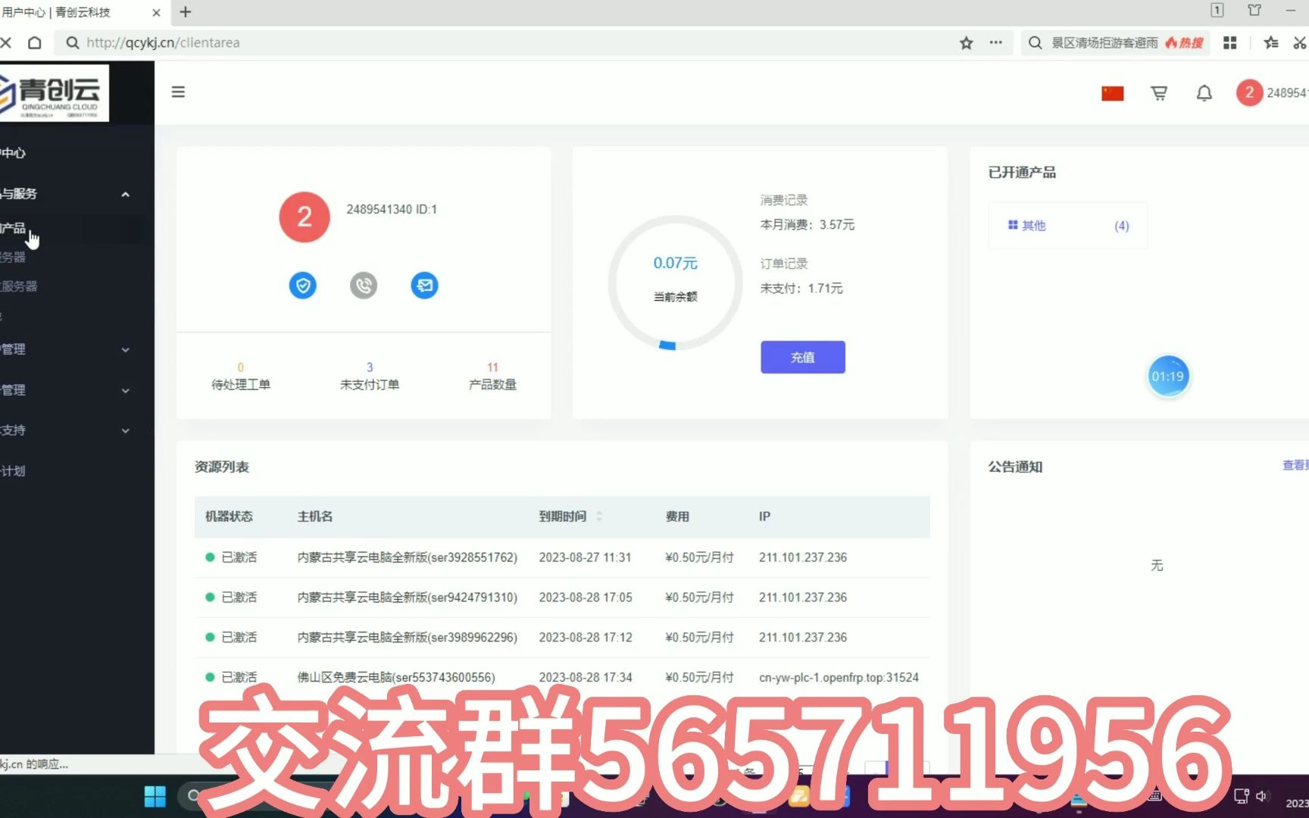The width and height of the screenshot is (1309, 818).
Task: Open the notifications bell
Action: [x=1204, y=93]
